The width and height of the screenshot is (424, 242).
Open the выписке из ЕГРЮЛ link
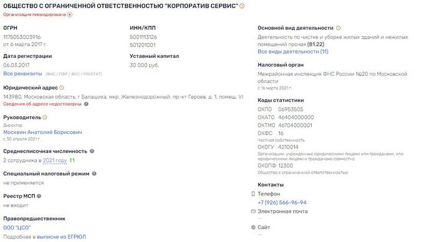pyautogui.click(x=61, y=237)
